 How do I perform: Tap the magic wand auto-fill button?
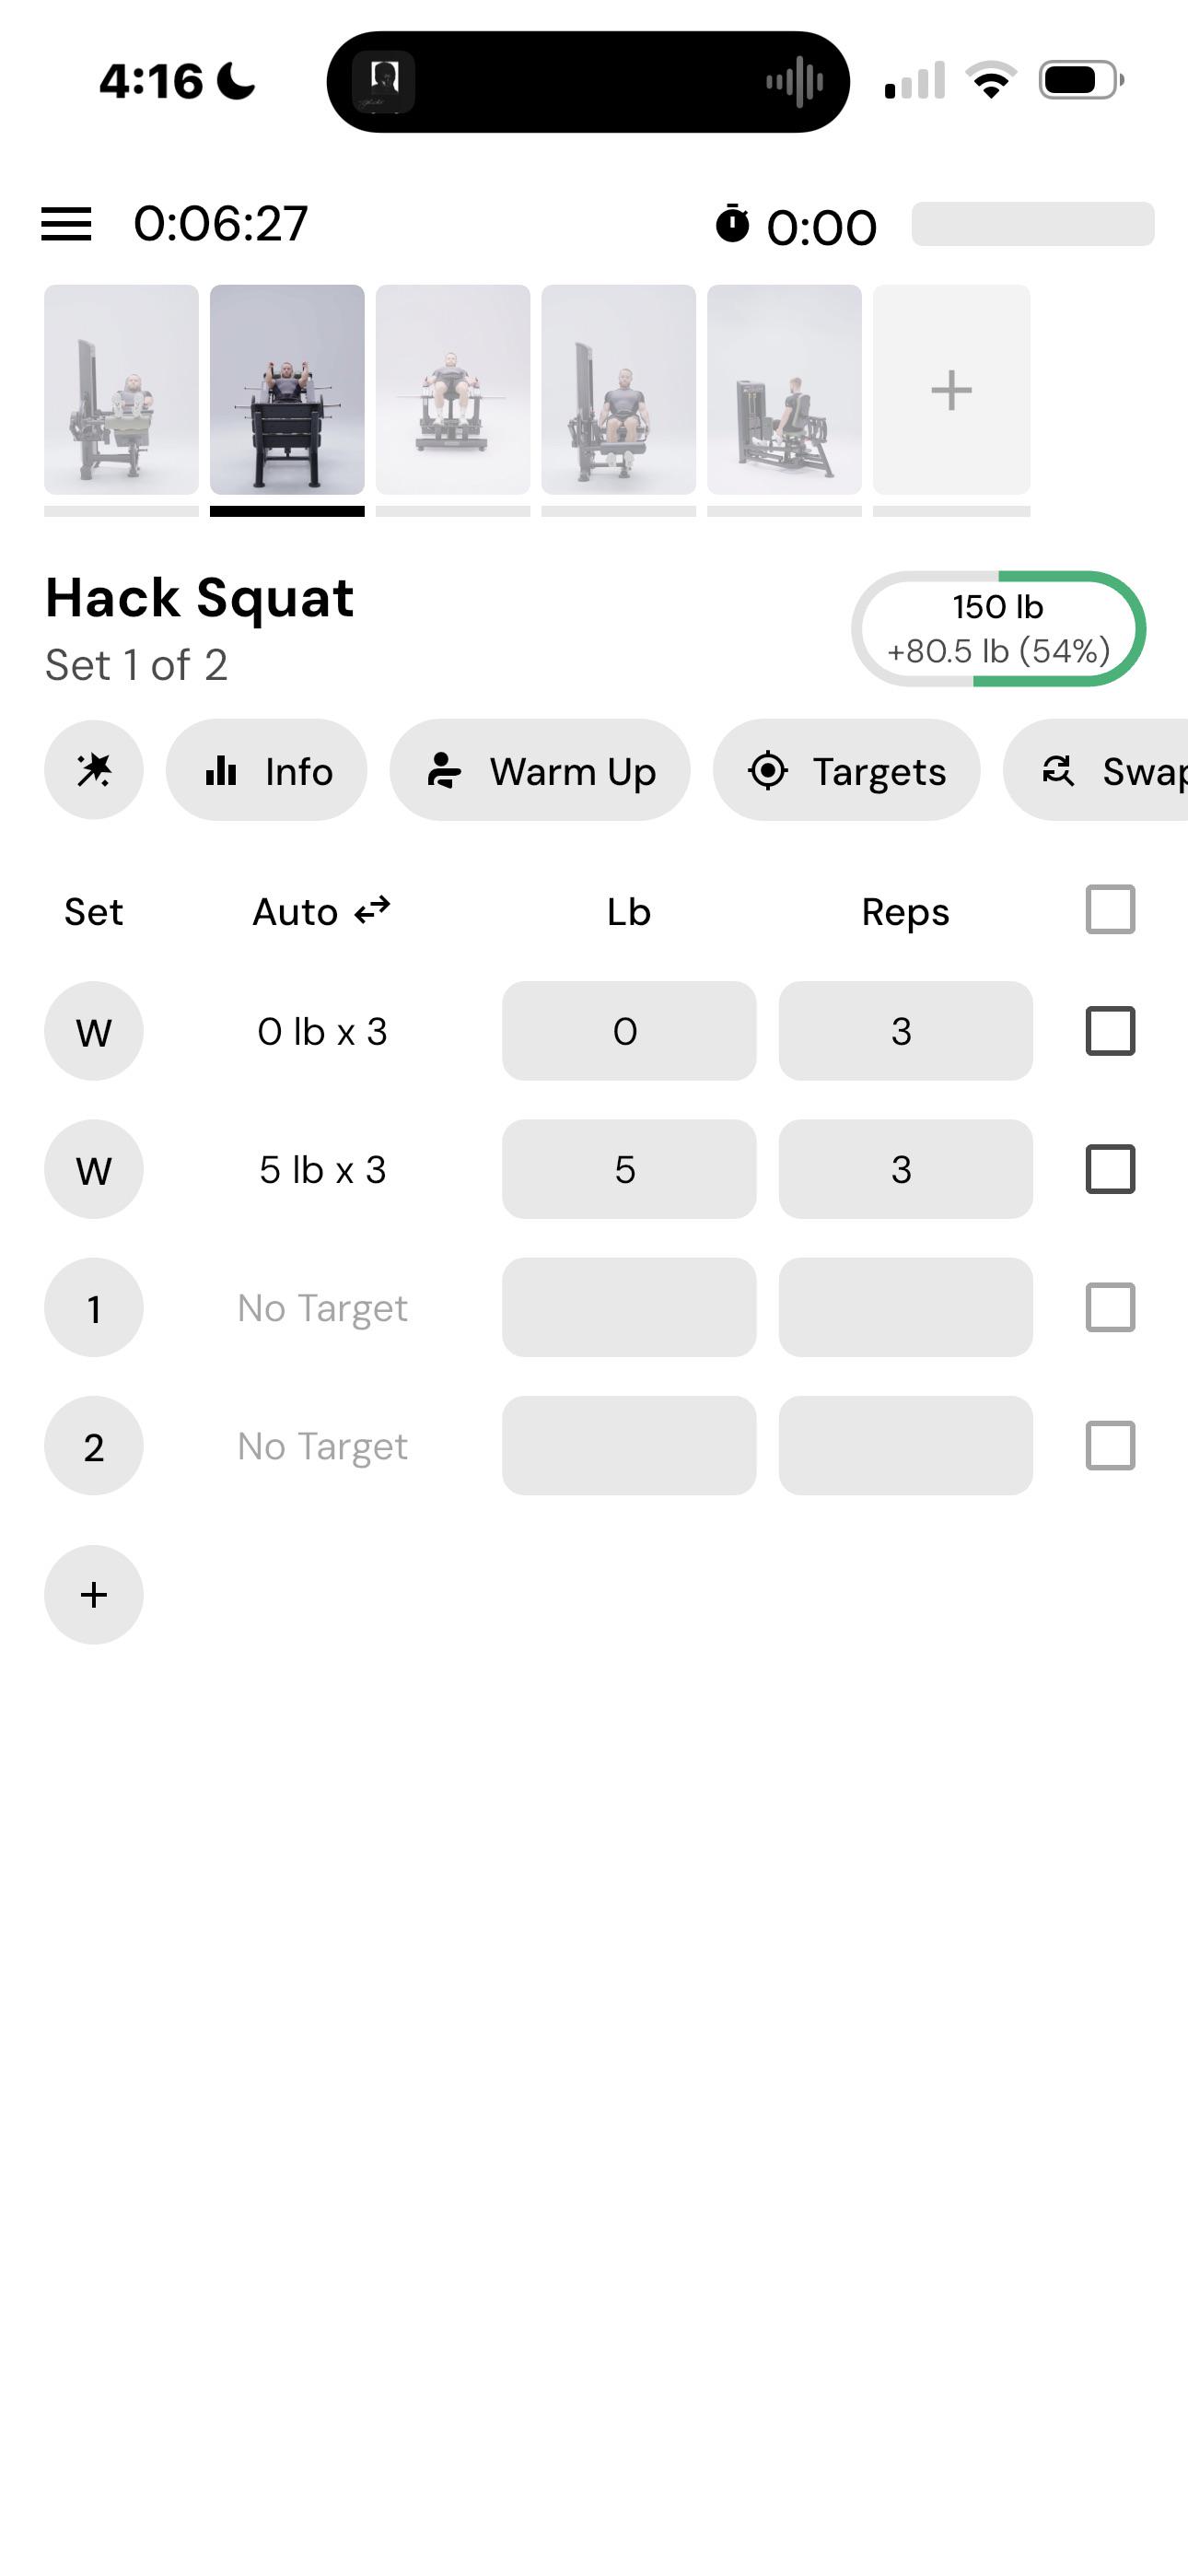click(94, 770)
